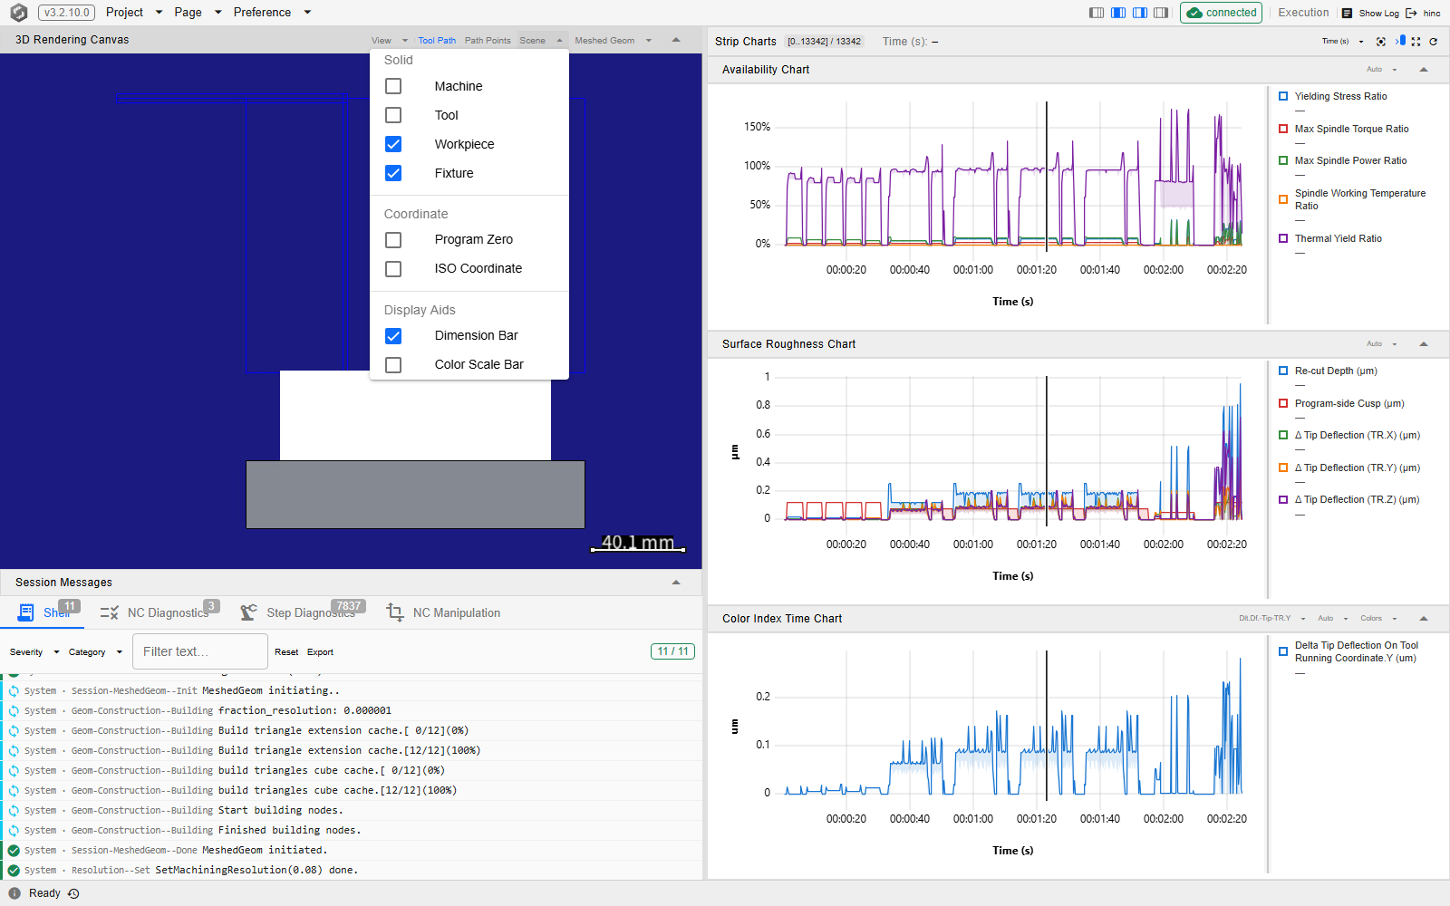The height and width of the screenshot is (906, 1450).
Task: Enable the Program Zero checkbox
Action: pyautogui.click(x=393, y=240)
